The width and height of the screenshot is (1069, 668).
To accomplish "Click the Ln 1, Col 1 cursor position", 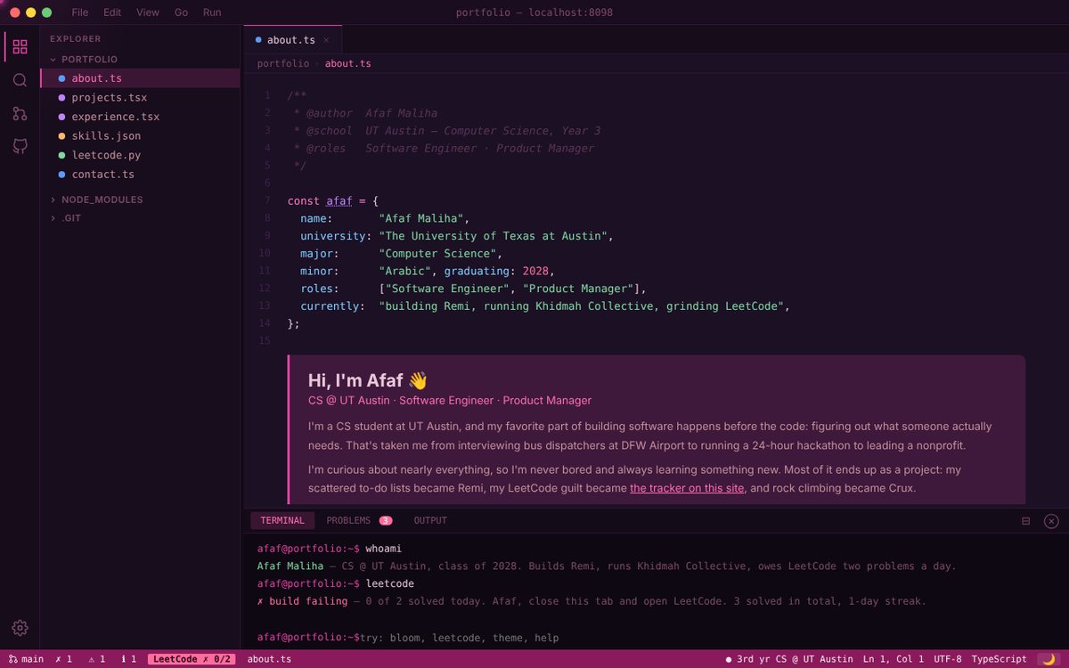I will [x=894, y=659].
